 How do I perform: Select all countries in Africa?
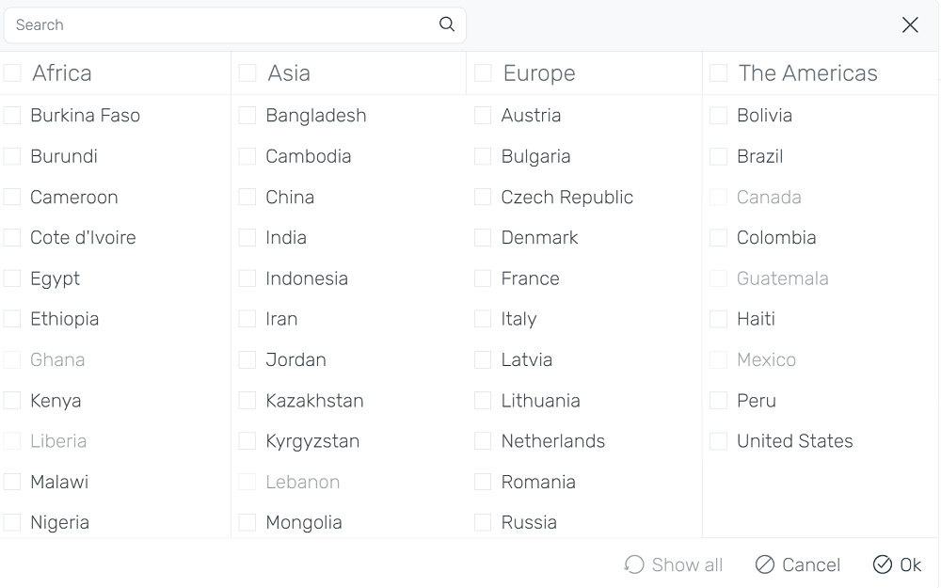[x=12, y=73]
